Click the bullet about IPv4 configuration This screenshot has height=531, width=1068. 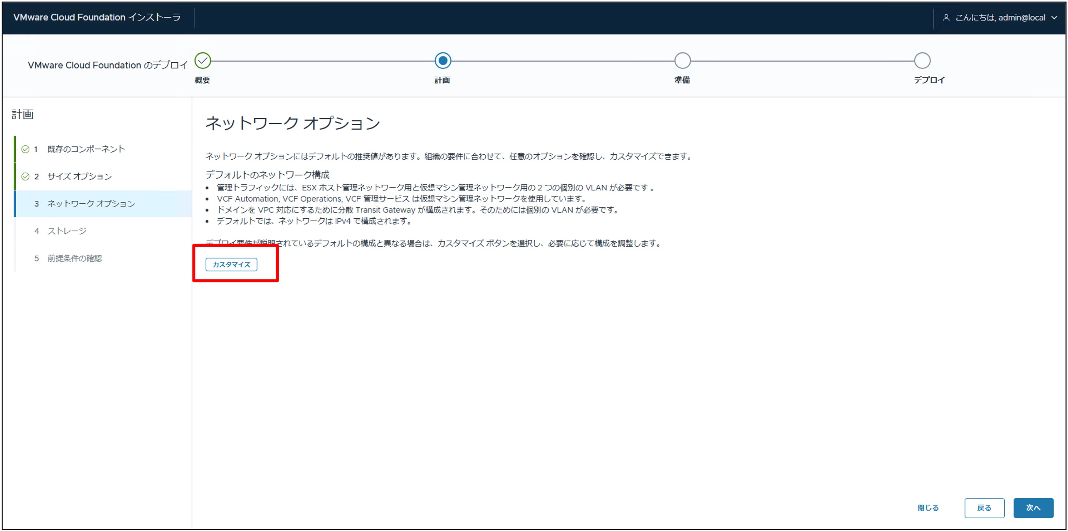tap(314, 221)
